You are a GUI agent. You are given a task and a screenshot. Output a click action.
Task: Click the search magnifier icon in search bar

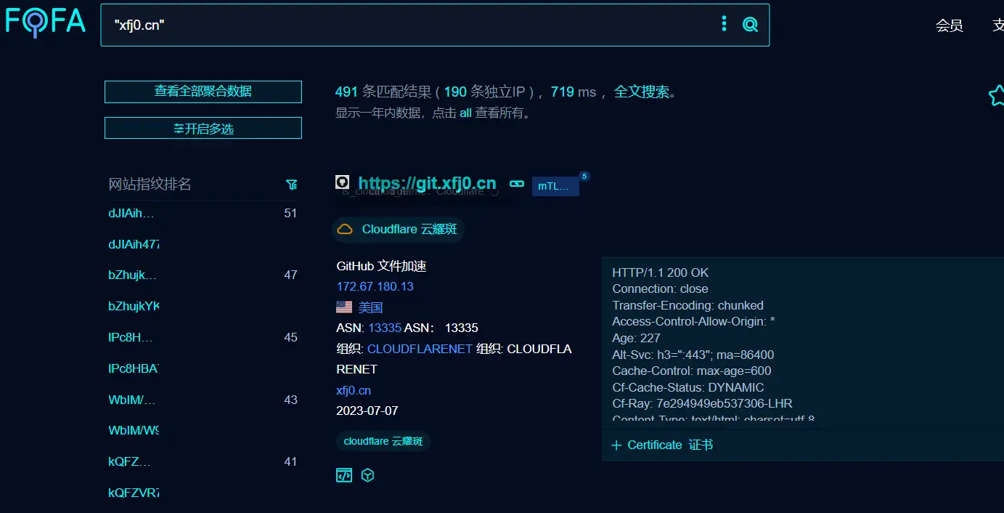750,25
